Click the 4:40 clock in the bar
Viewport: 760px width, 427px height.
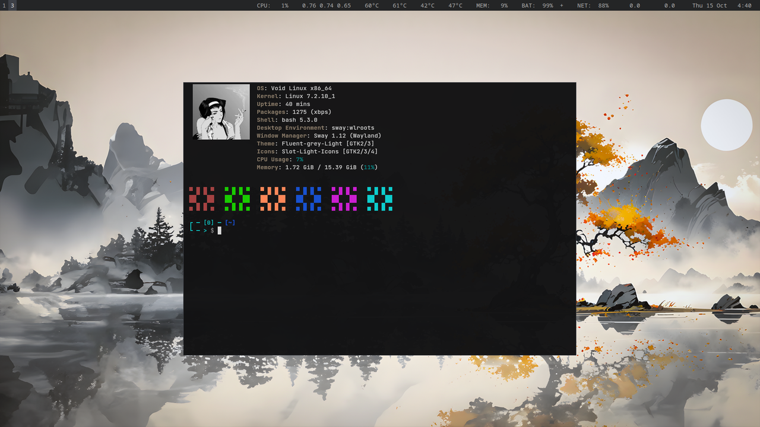tap(744, 5)
